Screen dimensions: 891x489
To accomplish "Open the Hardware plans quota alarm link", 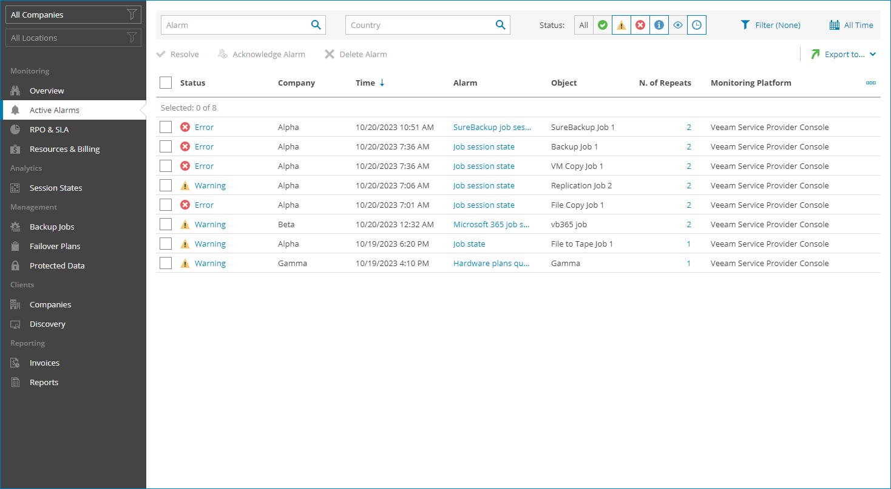I will pos(492,263).
